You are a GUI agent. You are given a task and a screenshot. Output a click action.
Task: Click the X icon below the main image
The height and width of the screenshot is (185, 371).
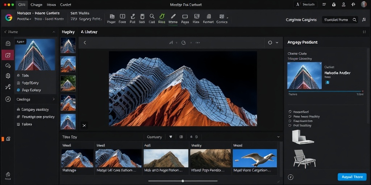[x=84, y=125]
